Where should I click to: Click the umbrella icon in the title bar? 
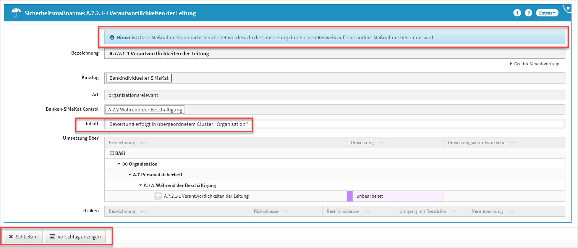16,13
